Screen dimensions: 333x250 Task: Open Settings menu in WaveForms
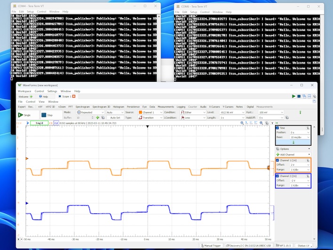[x=52, y=91]
